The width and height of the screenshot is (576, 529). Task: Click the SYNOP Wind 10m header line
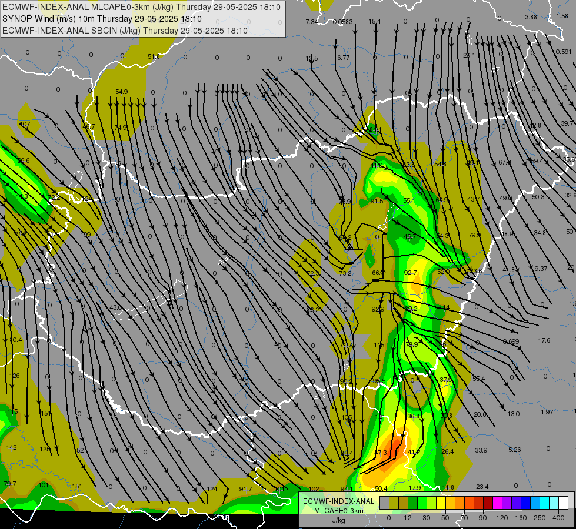pyautogui.click(x=102, y=19)
